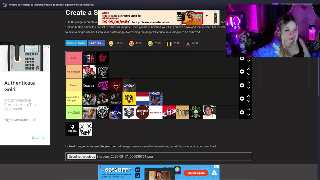Click Escolher arquivos upload button
The height and width of the screenshot is (180, 320).
(x=82, y=156)
